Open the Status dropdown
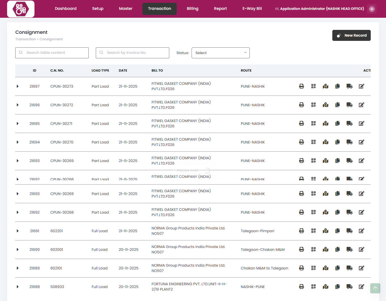 (220, 53)
